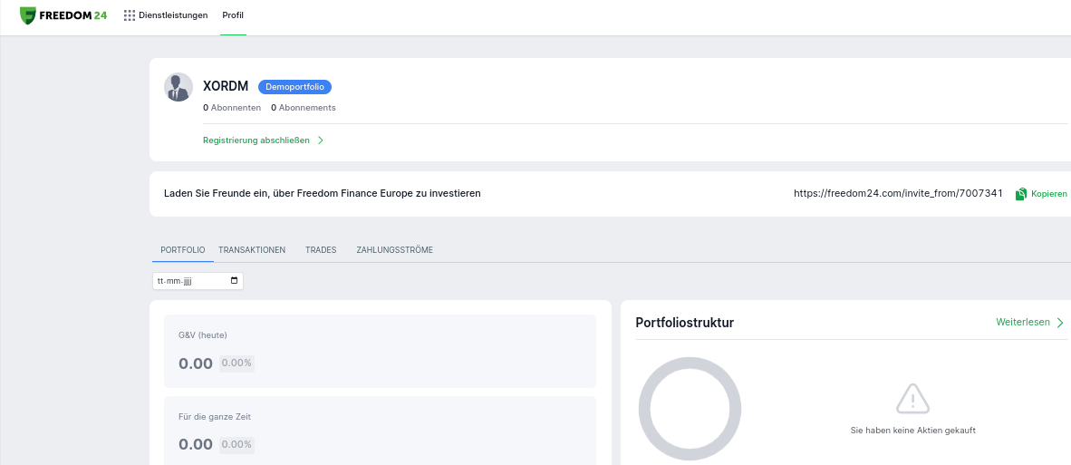Click the tt-mm-jjjj date input field

pos(198,281)
